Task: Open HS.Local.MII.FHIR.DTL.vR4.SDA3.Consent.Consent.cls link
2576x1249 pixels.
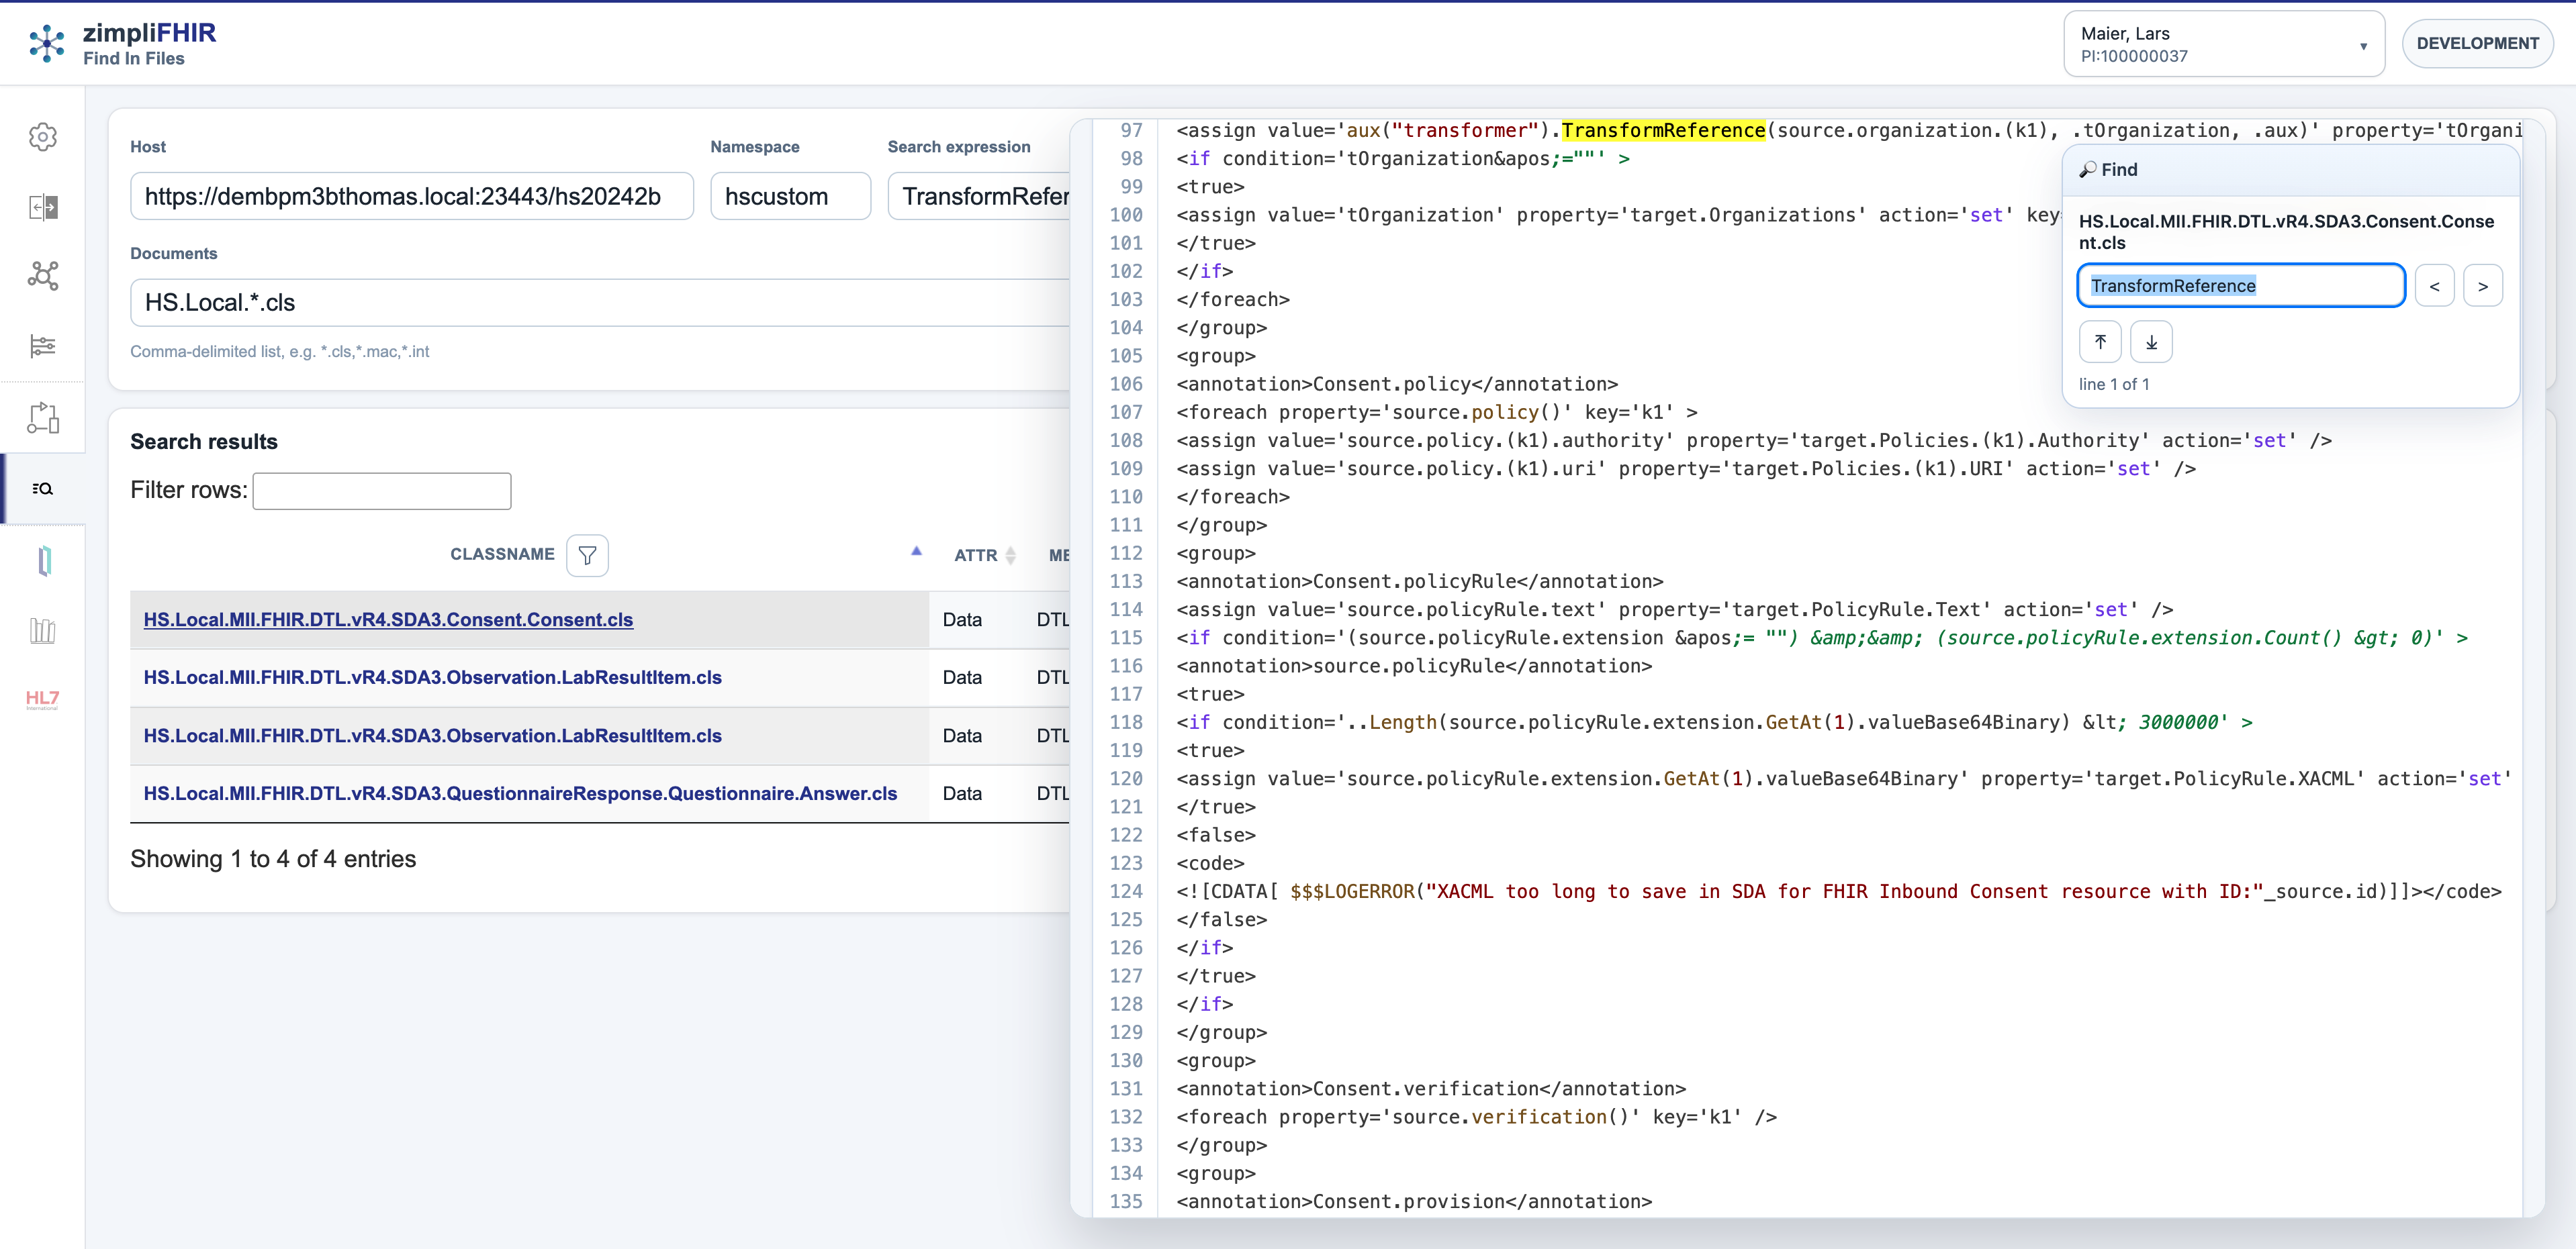Action: pos(388,619)
